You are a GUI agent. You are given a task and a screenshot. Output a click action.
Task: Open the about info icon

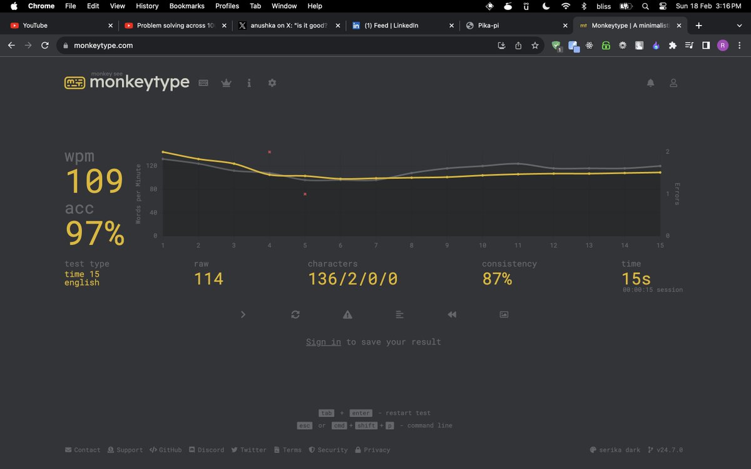click(249, 83)
